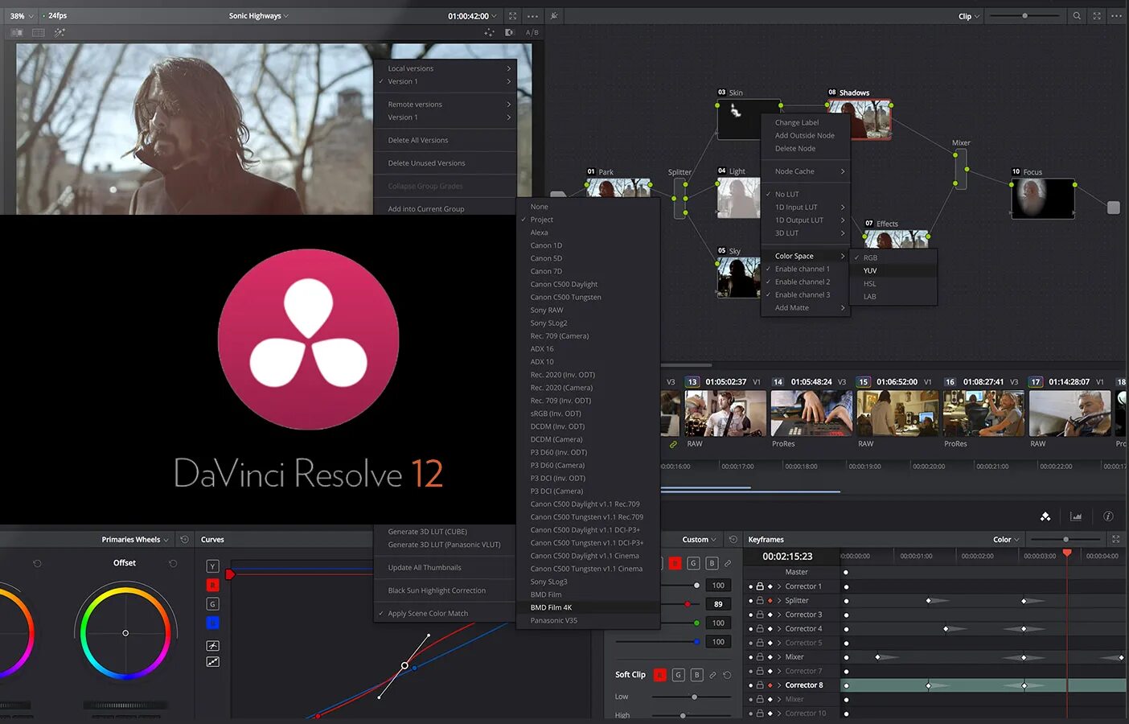
Task: Click the curve spline edit icon
Action: pyautogui.click(x=212, y=645)
